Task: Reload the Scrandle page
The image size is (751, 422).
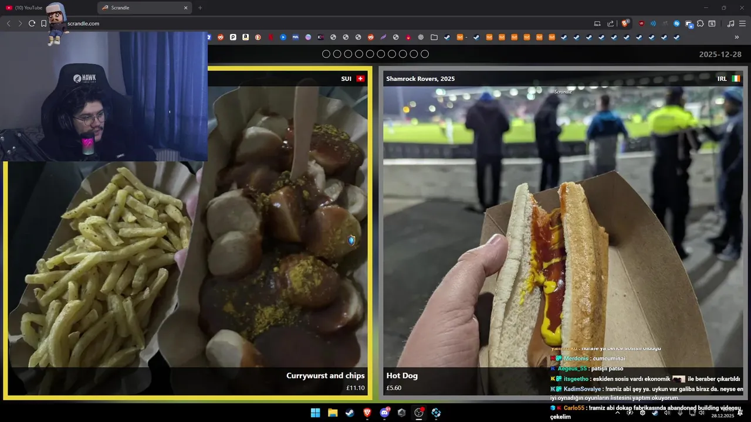Action: pos(32,23)
